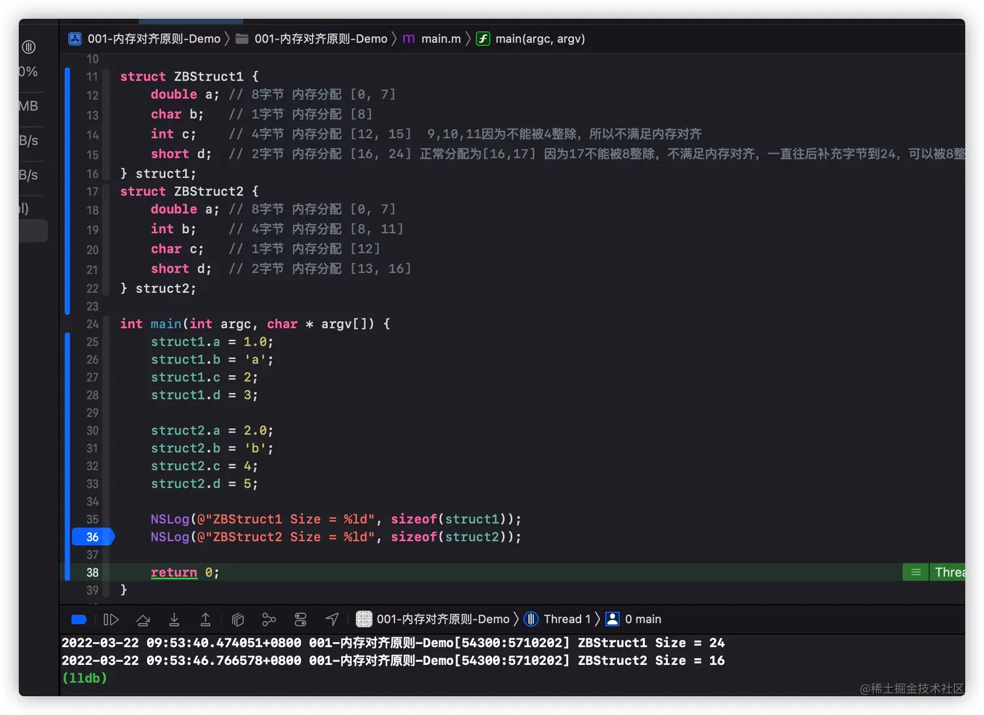Screen dimensions: 984x715
Task: Click the sizeof(struct1) expression on line 35
Action: (x=449, y=520)
